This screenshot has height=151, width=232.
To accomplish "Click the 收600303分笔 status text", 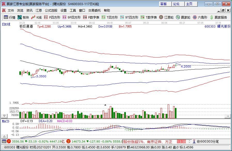I will 208,141.
